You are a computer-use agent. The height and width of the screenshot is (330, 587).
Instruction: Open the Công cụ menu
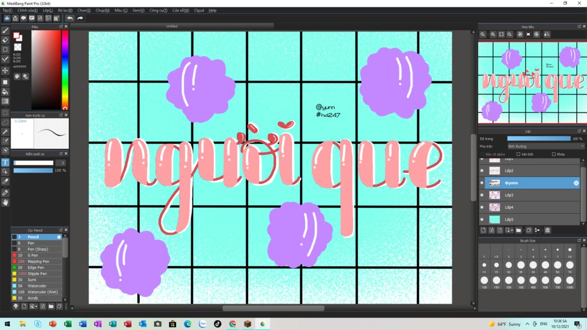pos(158,10)
